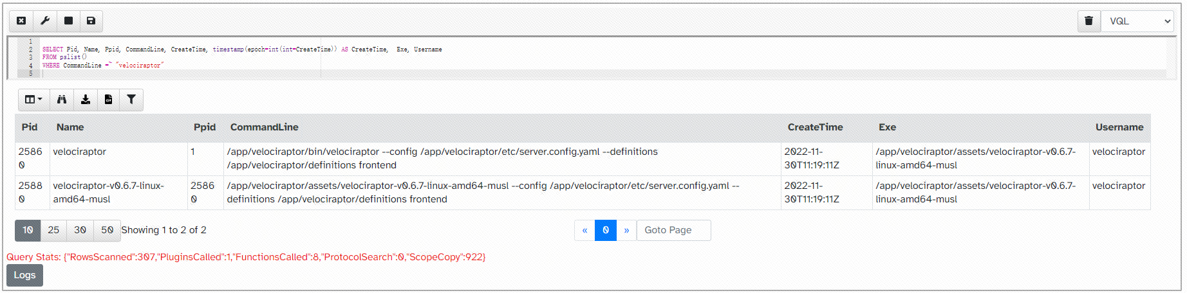Select page size 25 button

point(53,230)
